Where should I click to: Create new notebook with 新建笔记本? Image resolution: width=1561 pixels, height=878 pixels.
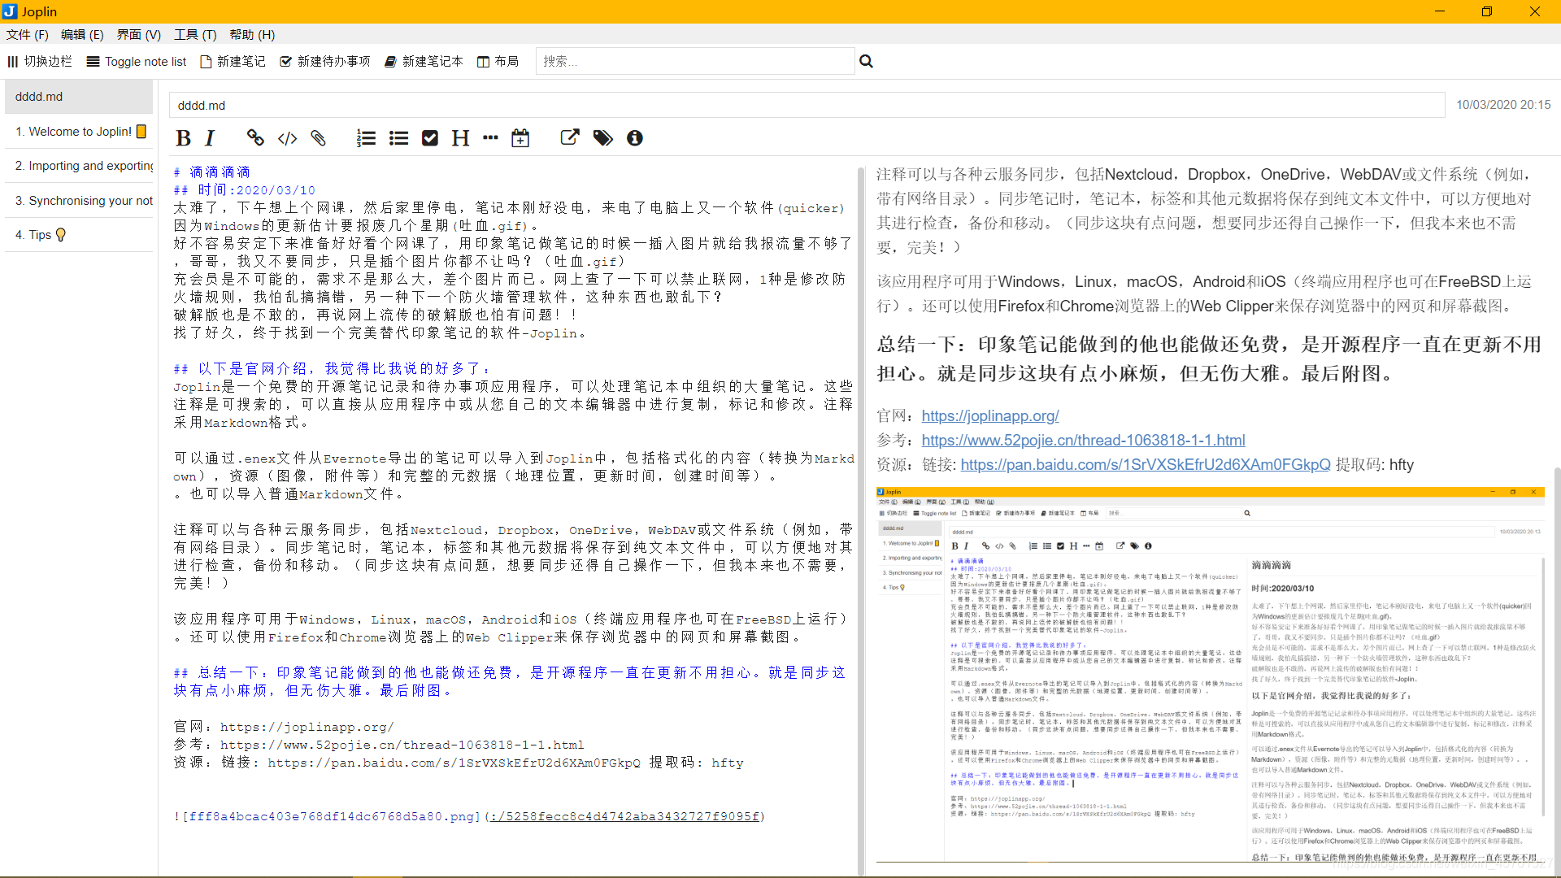[424, 61]
